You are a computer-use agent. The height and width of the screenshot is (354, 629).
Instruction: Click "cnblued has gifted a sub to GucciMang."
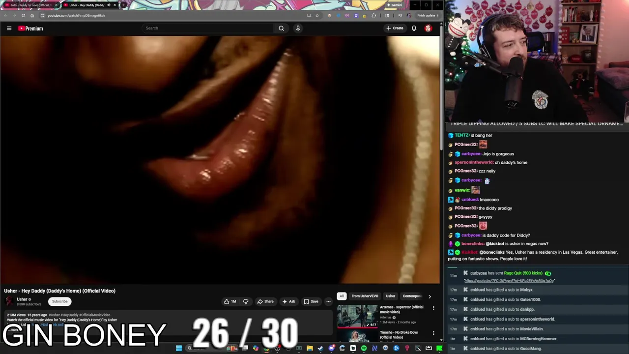click(505, 349)
